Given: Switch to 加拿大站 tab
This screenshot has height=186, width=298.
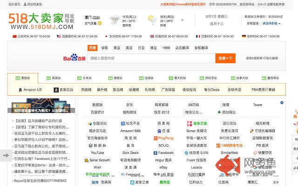Looking at the screenshot, I should click(x=239, y=78).
